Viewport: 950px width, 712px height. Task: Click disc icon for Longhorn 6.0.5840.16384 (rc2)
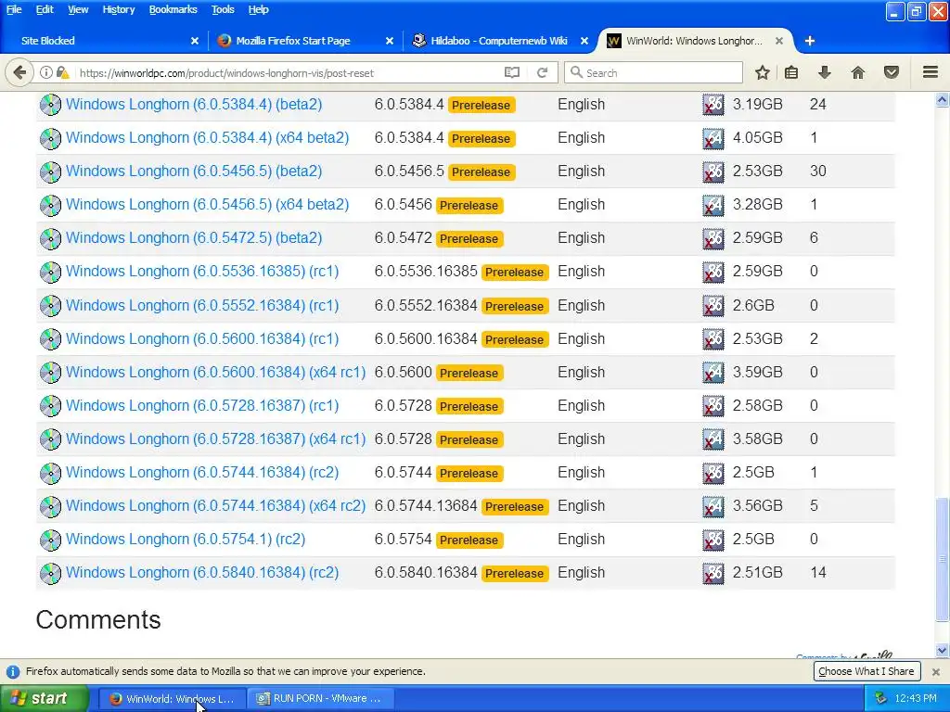pos(50,573)
